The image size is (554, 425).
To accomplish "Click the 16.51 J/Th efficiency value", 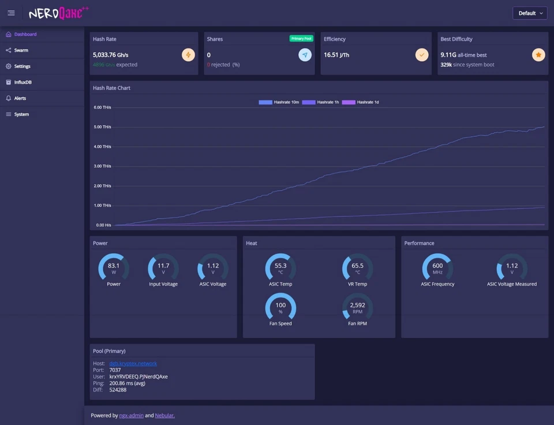I will click(336, 55).
